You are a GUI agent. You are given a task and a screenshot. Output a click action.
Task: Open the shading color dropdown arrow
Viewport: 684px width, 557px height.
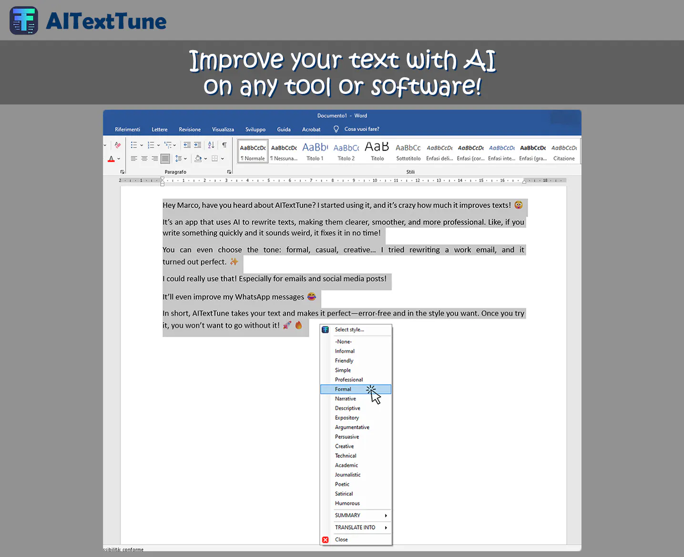[205, 159]
